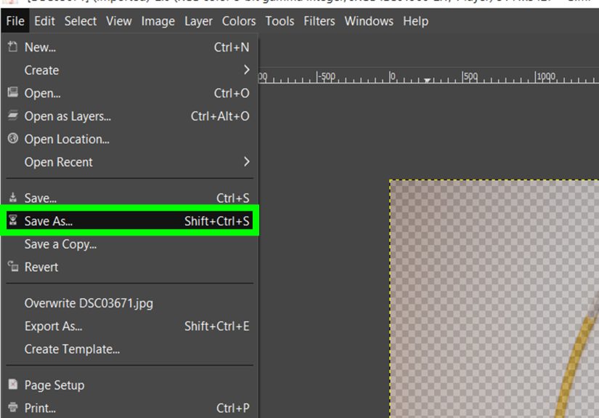Open the Filters menu
Viewport: 599px width, 418px height.
[x=319, y=21]
